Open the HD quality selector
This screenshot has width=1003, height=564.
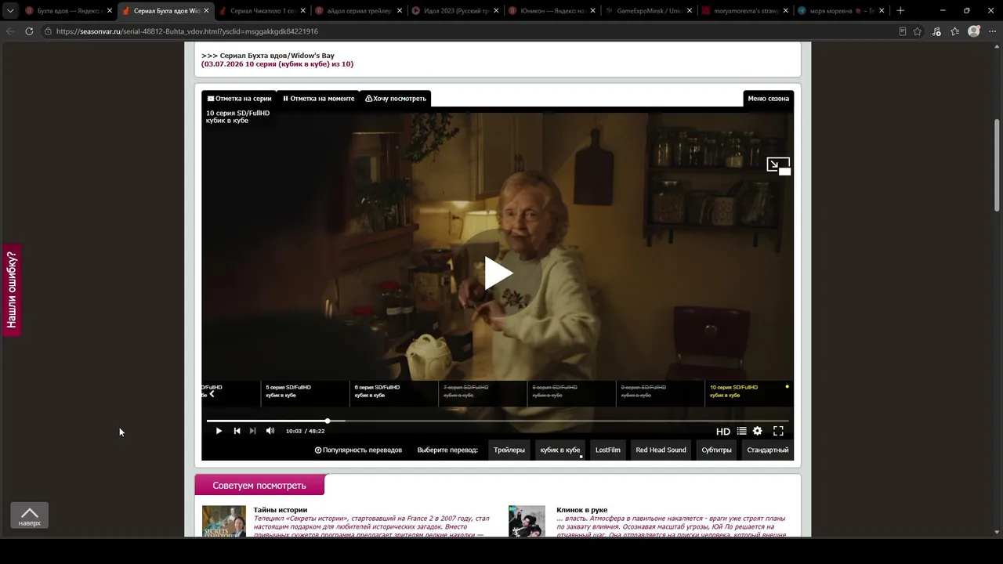pos(723,431)
